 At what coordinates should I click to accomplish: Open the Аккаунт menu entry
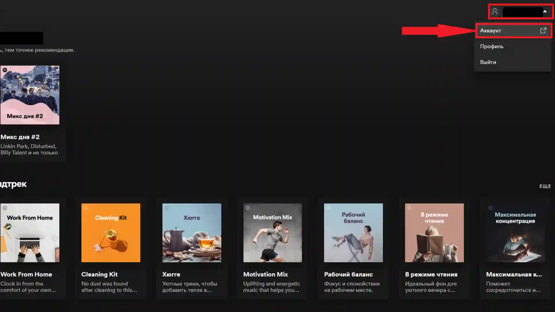click(x=491, y=31)
